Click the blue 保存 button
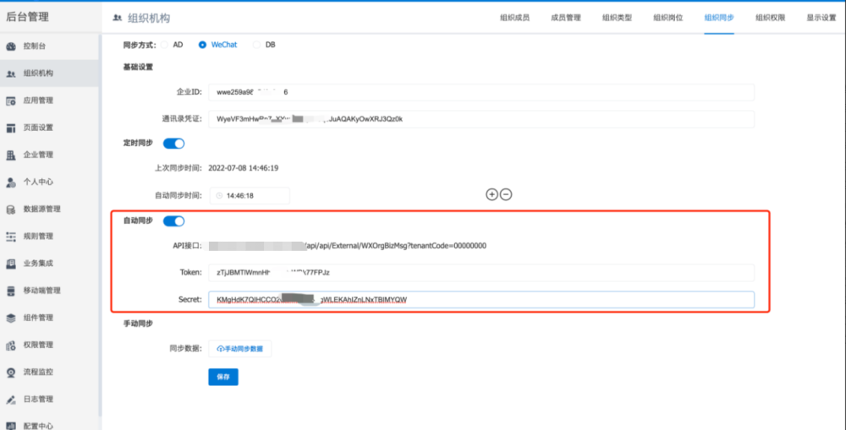The width and height of the screenshot is (846, 430). tap(223, 377)
